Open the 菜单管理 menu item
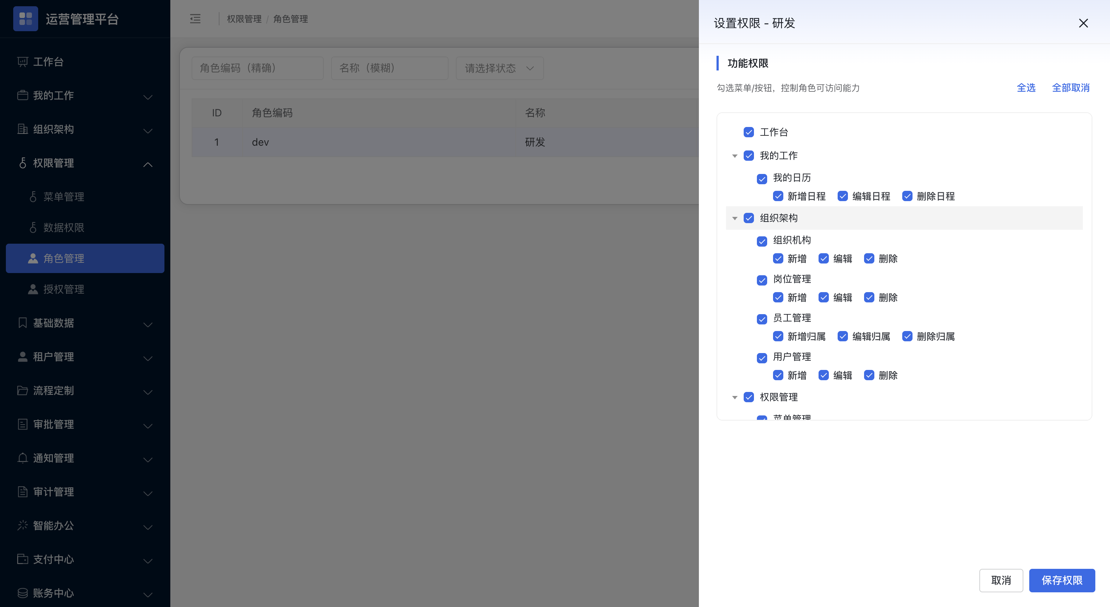 click(x=85, y=196)
